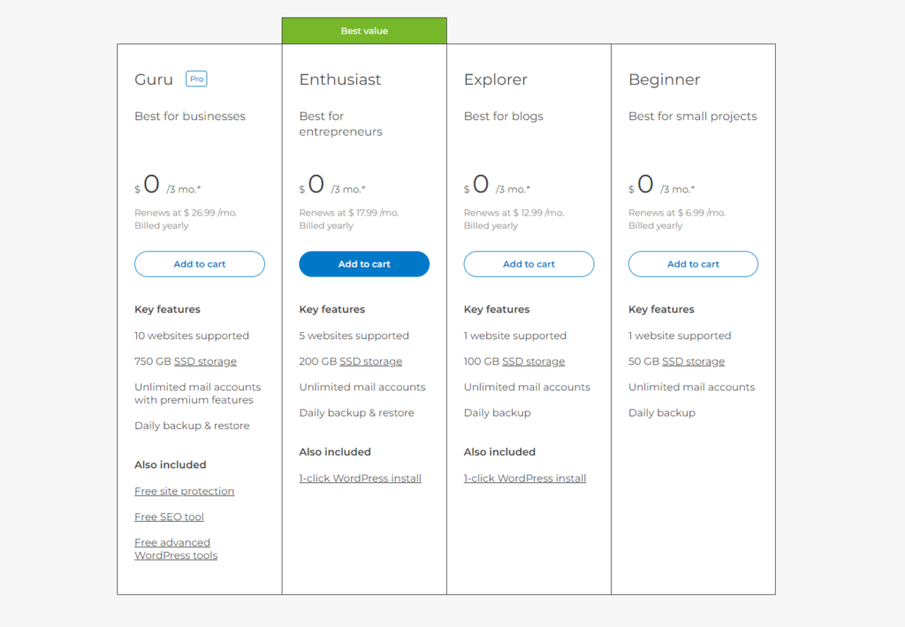Image resolution: width=905 pixels, height=627 pixels.
Task: Add the Explorer plan to cart
Action: coord(529,264)
